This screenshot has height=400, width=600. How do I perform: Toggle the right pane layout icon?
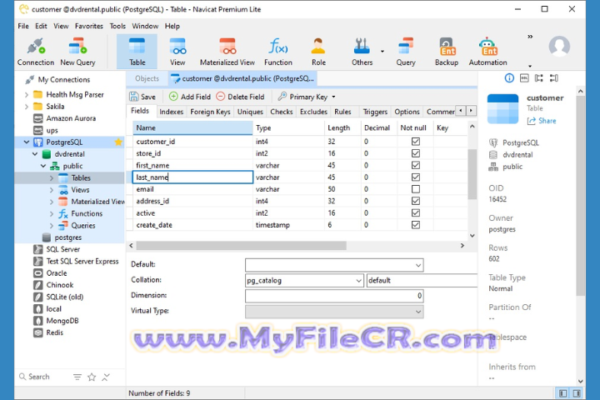pos(577,393)
